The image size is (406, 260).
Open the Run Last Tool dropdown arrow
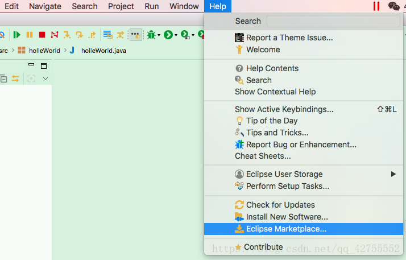pyautogui.click(x=193, y=35)
